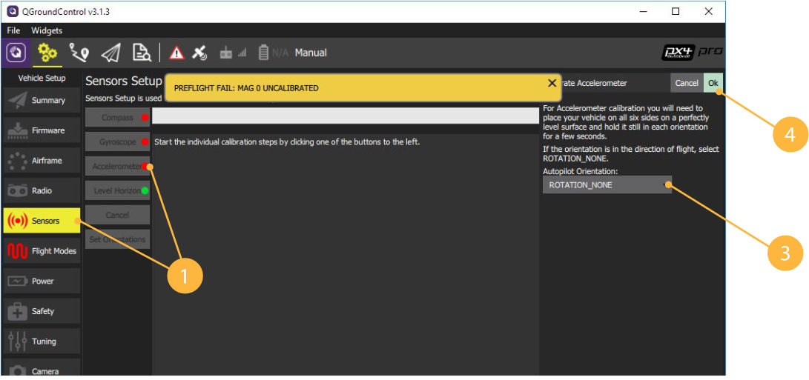This screenshot has height=380, width=809.
Task: Open the Autopilot Orientation ROTATION_NONE dropdown
Action: click(x=607, y=185)
